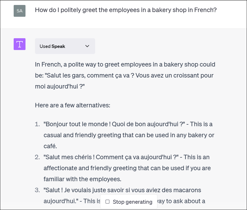Screen dimensions: 247x210
Task: Click the SA user avatar icon
Action: tap(19, 11)
